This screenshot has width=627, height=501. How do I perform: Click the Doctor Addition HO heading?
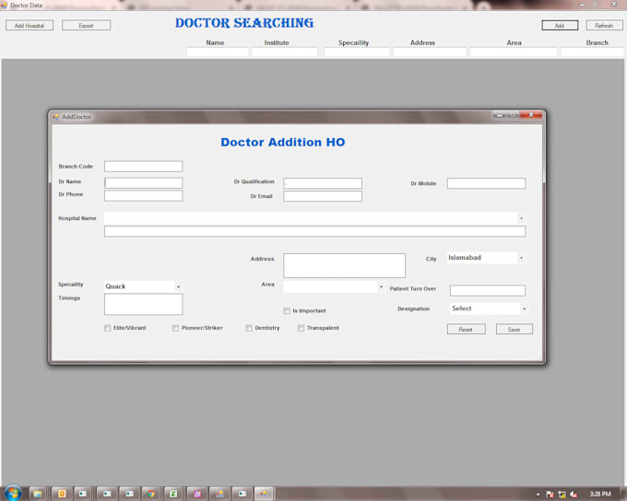[x=283, y=142]
